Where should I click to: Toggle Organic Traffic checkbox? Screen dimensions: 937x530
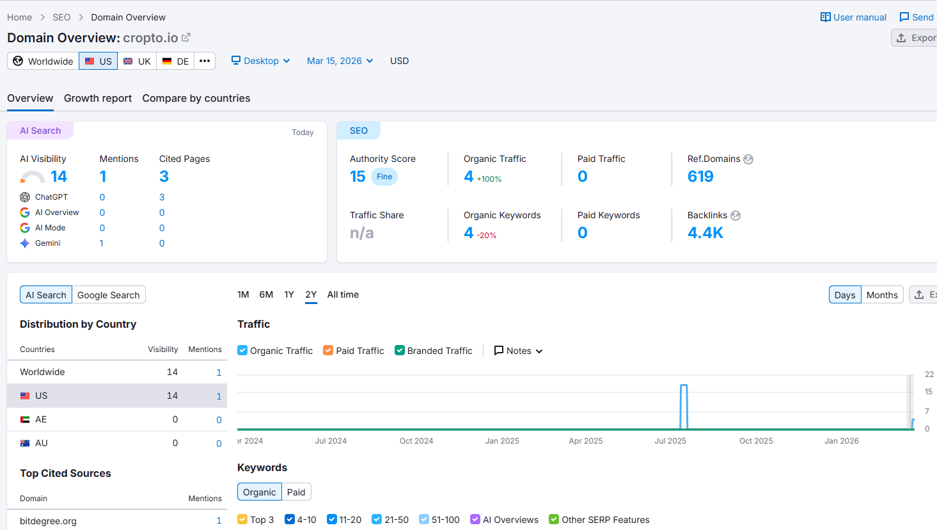pos(242,350)
